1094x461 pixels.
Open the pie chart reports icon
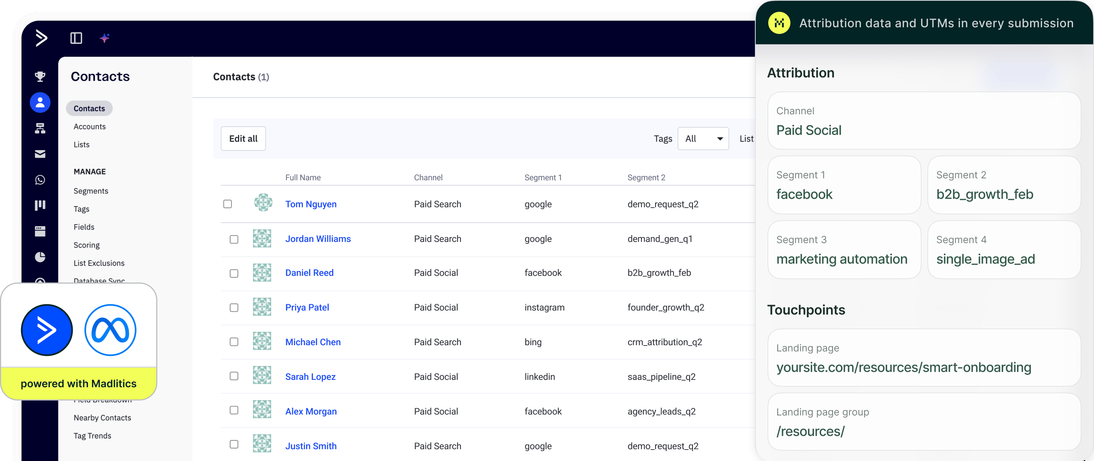pyautogui.click(x=40, y=257)
